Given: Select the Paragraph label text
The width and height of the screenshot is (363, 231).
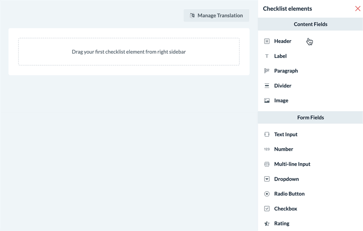Looking at the screenshot, I should click(286, 71).
